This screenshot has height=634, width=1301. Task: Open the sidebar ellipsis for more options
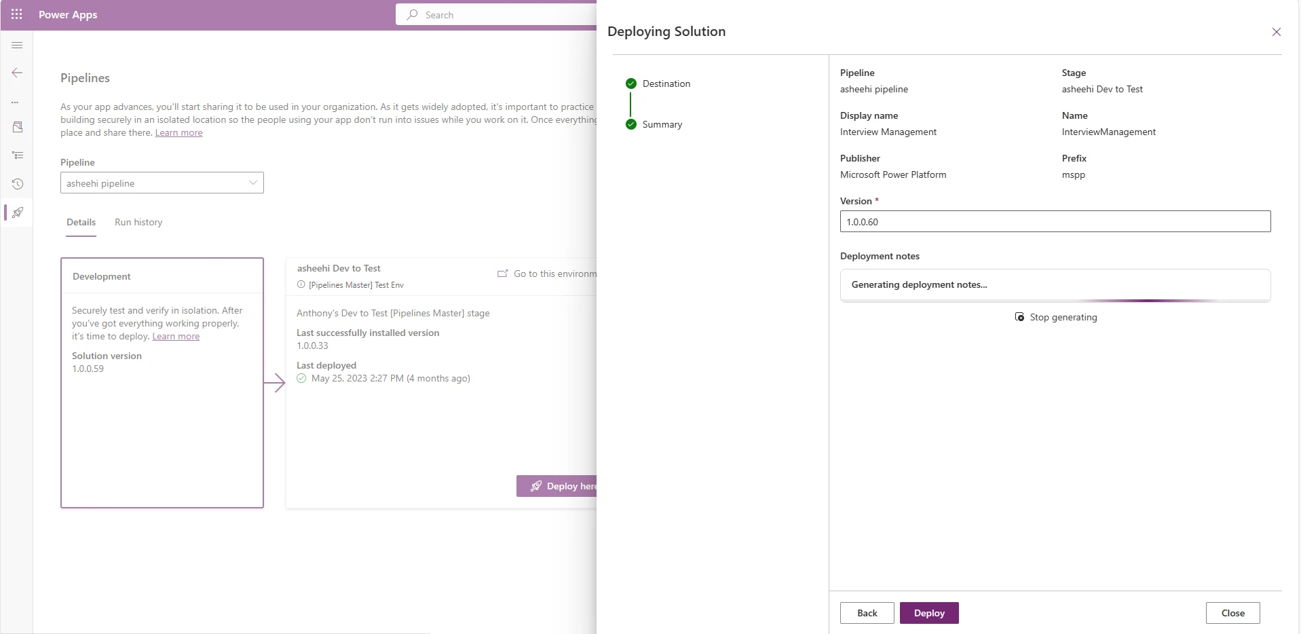17,102
